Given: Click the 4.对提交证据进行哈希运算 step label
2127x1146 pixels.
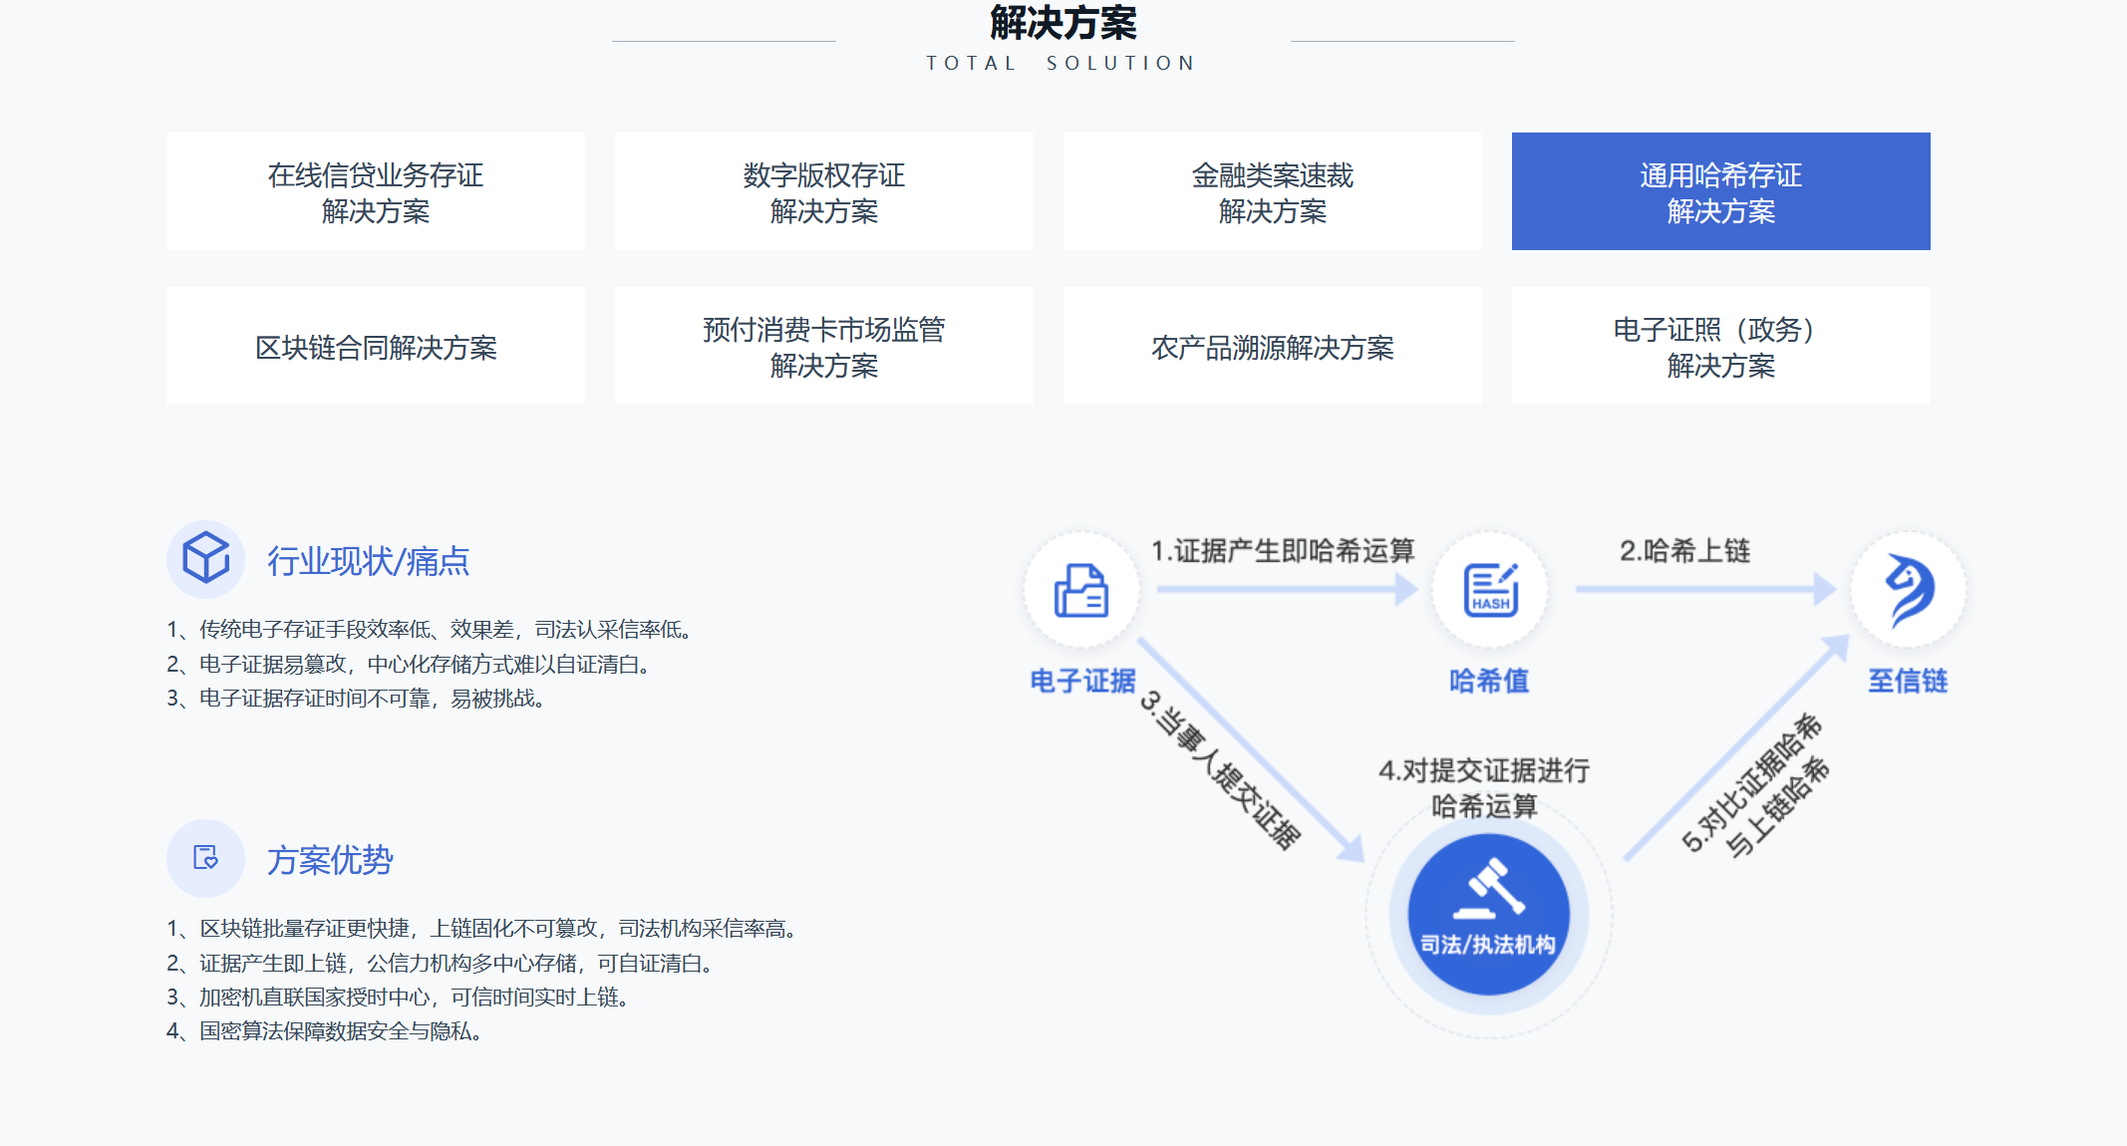Looking at the screenshot, I should pyautogui.click(x=1484, y=787).
